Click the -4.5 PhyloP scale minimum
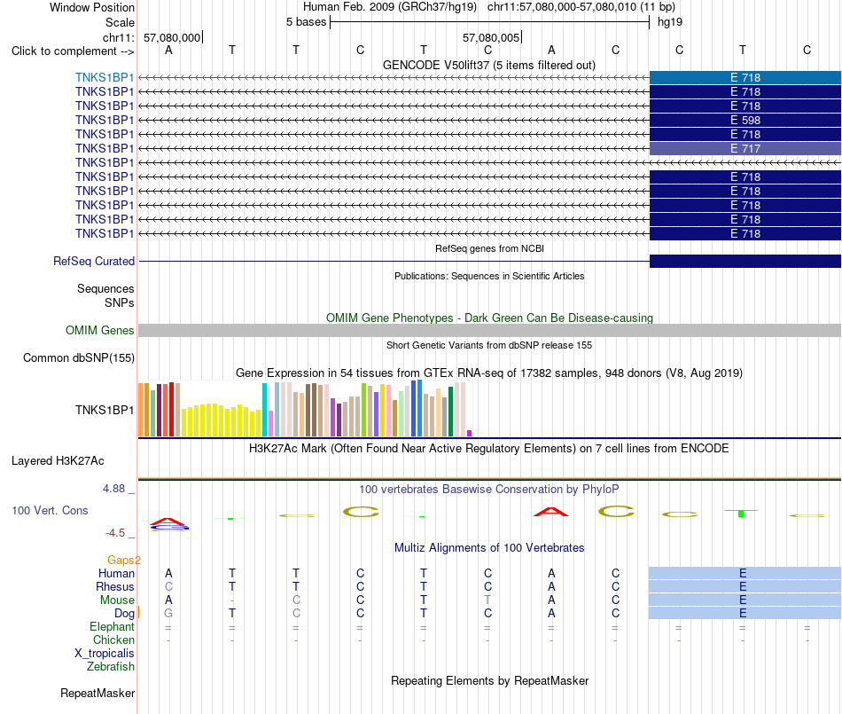Viewport: 842px width, 714px height. click(115, 533)
